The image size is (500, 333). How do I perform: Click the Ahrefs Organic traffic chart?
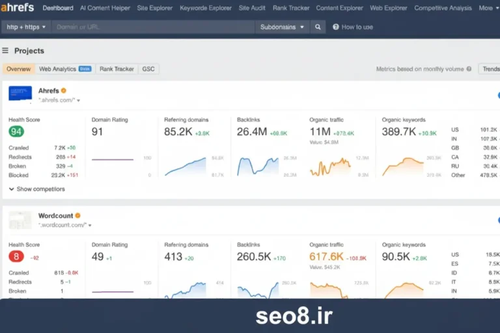pyautogui.click(x=330, y=167)
